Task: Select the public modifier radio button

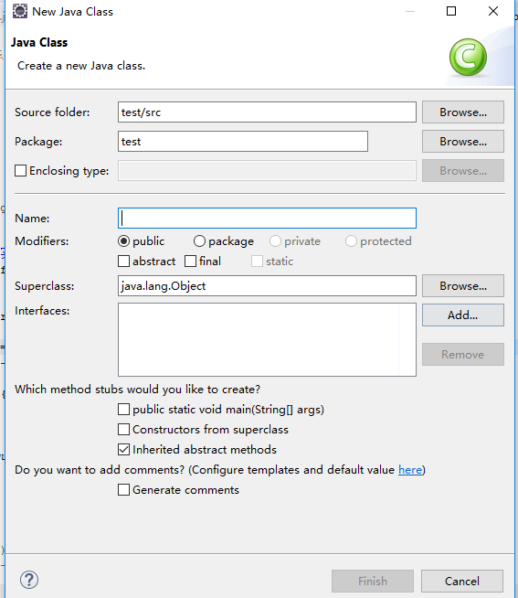Action: pyautogui.click(x=123, y=241)
